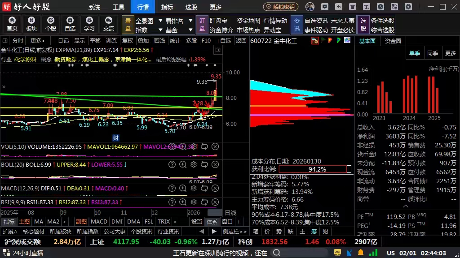Open the 基金 dropdown arrow
Image resolution: width=460 pixels, height=258 pixels.
coord(190,30)
